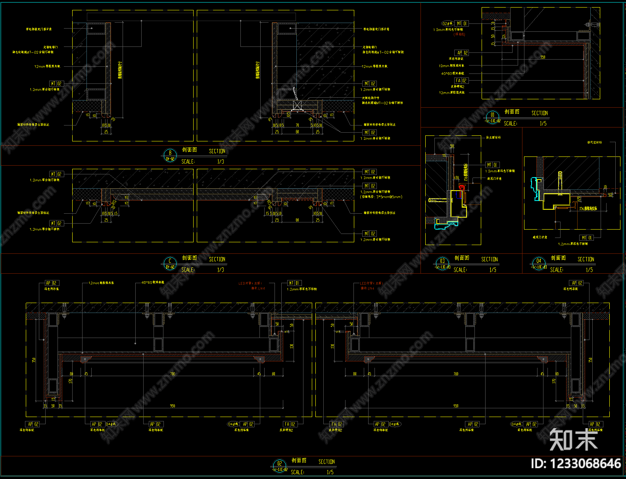Click the "SCALE:" label of section B
Image resolution: width=626 pixels, height=479 pixels.
[188, 162]
